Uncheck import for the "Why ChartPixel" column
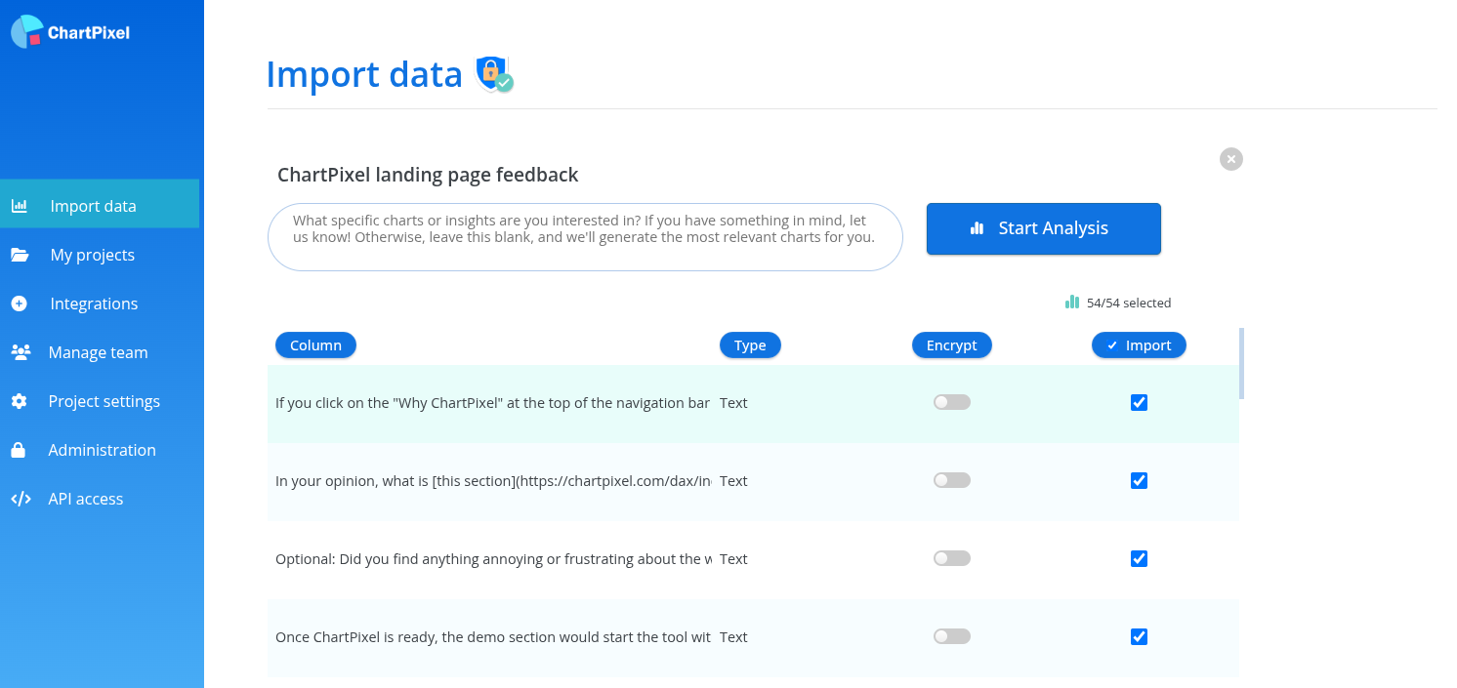Screen dimensions: 1457x688 click(1139, 402)
